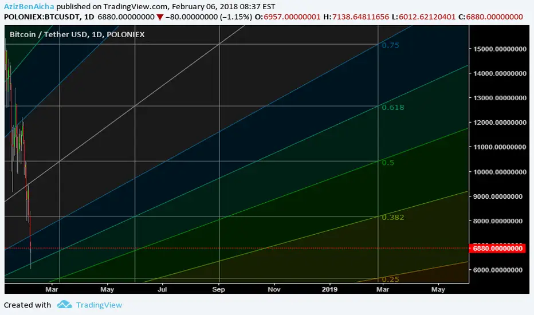Select the 0.5 Fibonacci level label
The width and height of the screenshot is (534, 315).
(387, 163)
